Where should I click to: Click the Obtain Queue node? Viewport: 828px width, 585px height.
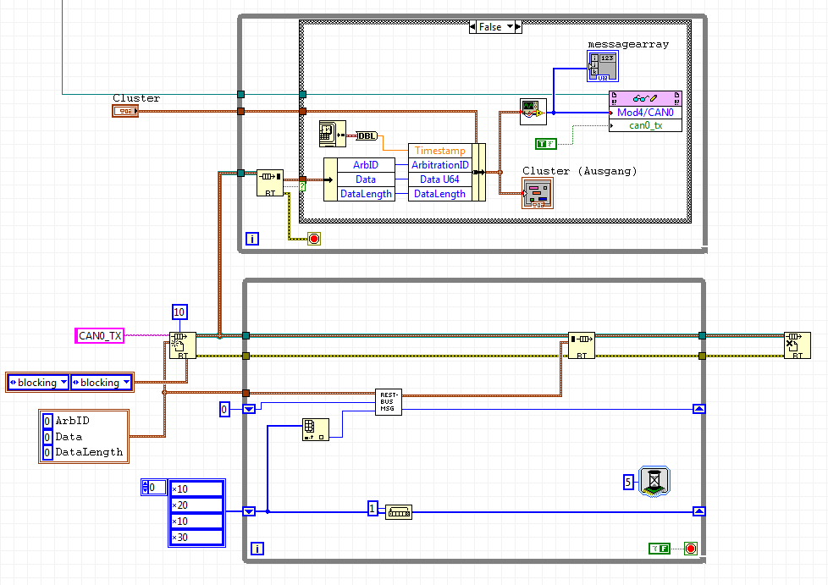pyautogui.click(x=182, y=345)
